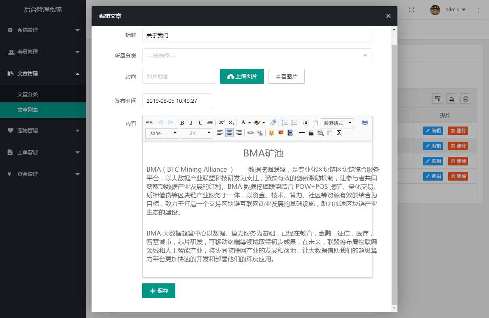Click the 上传图片 upload button
489x318 pixels.
click(242, 76)
